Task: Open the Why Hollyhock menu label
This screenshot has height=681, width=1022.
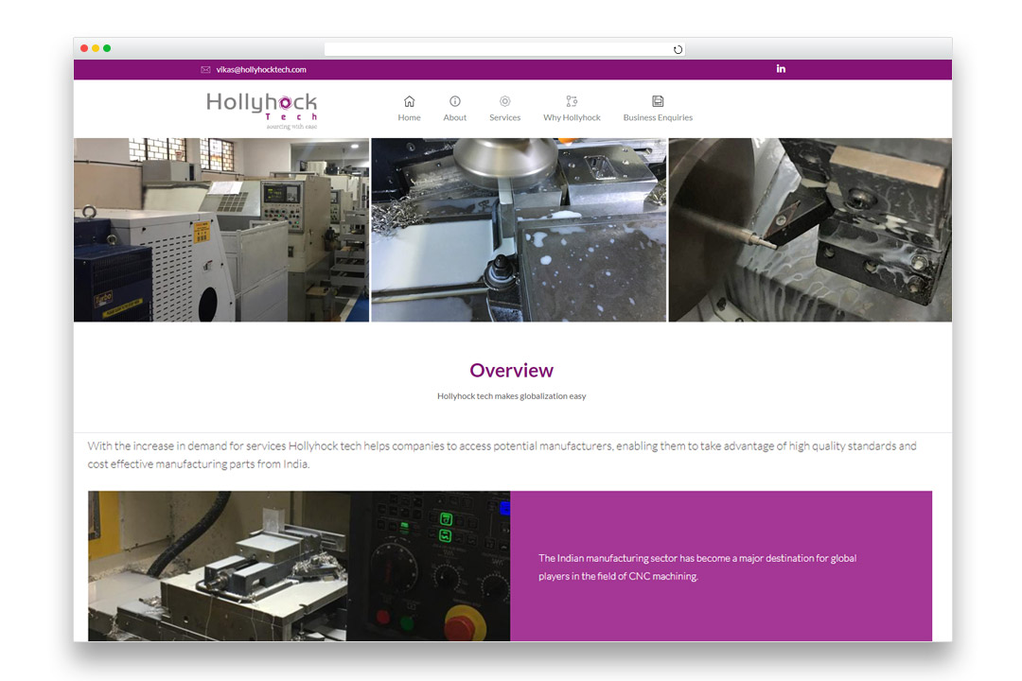Action: click(572, 118)
